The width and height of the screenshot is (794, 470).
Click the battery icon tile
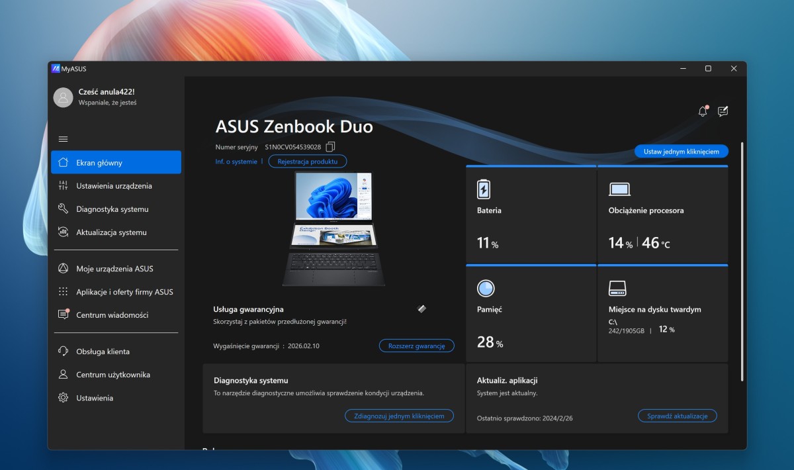click(x=484, y=189)
